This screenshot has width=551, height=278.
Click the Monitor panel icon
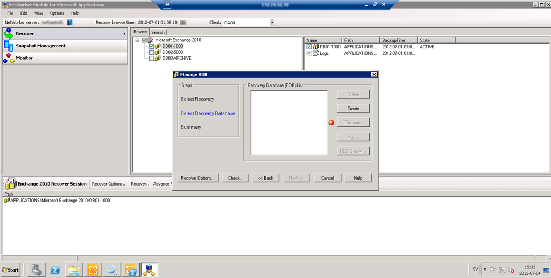pos(9,58)
